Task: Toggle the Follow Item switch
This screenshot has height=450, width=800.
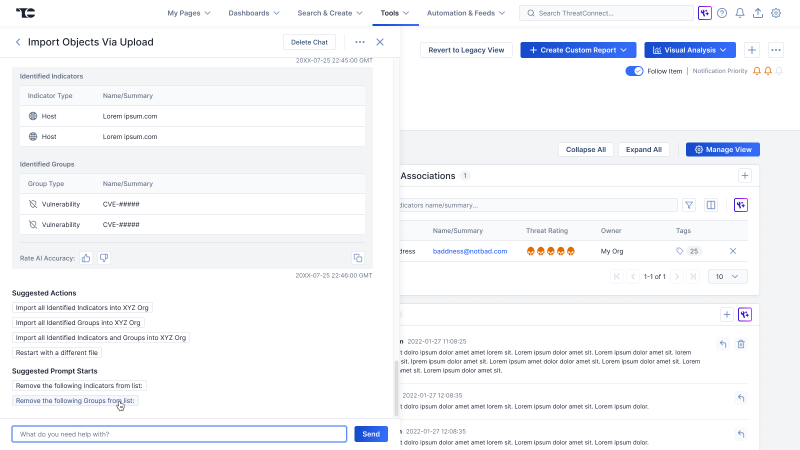Action: point(634,71)
